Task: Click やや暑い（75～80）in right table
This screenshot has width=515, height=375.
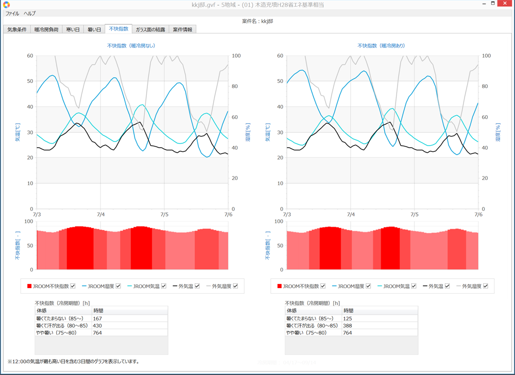Action: 306,333
